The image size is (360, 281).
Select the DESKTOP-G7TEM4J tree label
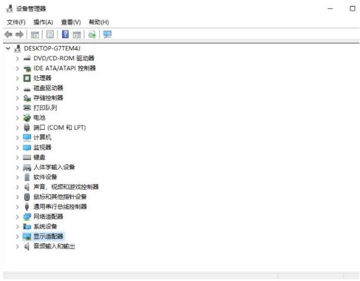(x=52, y=48)
